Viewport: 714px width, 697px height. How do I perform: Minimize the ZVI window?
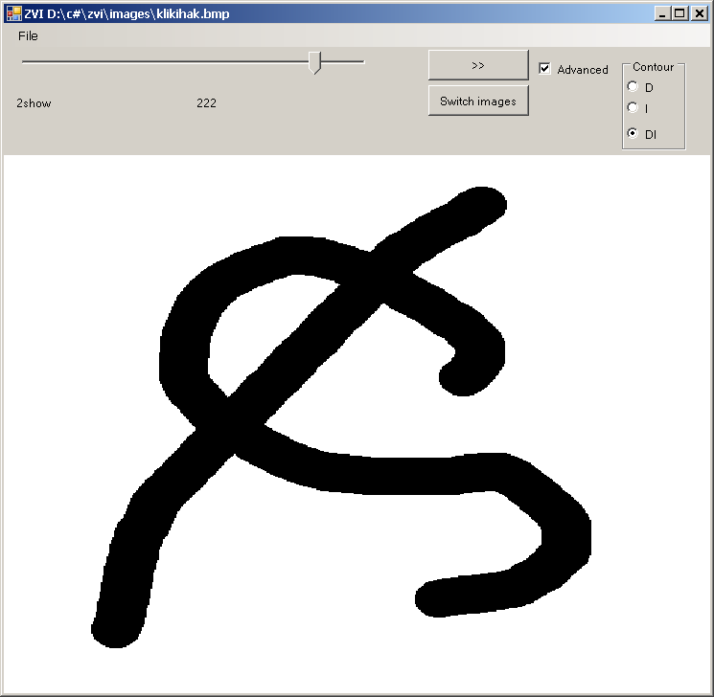pos(662,13)
